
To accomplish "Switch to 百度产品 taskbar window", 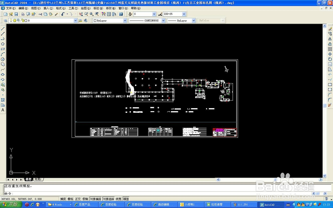I will click(x=86, y=205).
